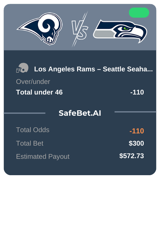Edit the $300 total bet amount
The width and height of the screenshot is (160, 225).
[x=136, y=143]
